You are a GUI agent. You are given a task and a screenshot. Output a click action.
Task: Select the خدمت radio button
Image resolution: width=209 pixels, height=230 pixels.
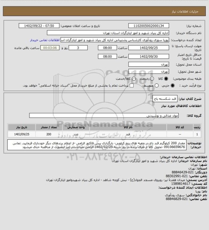152,79
